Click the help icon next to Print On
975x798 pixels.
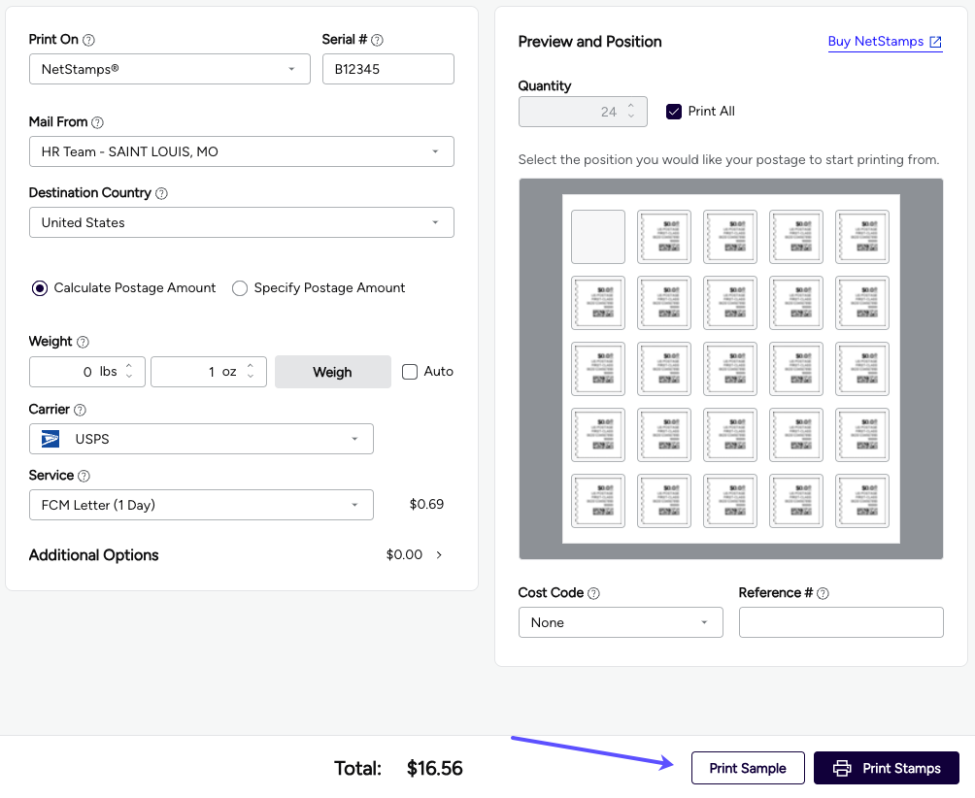click(x=88, y=41)
